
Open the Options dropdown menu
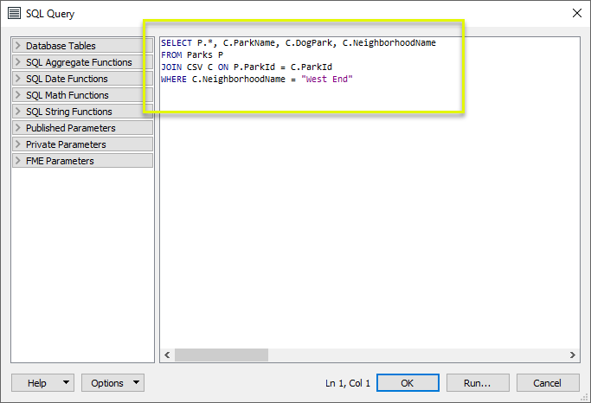click(112, 383)
